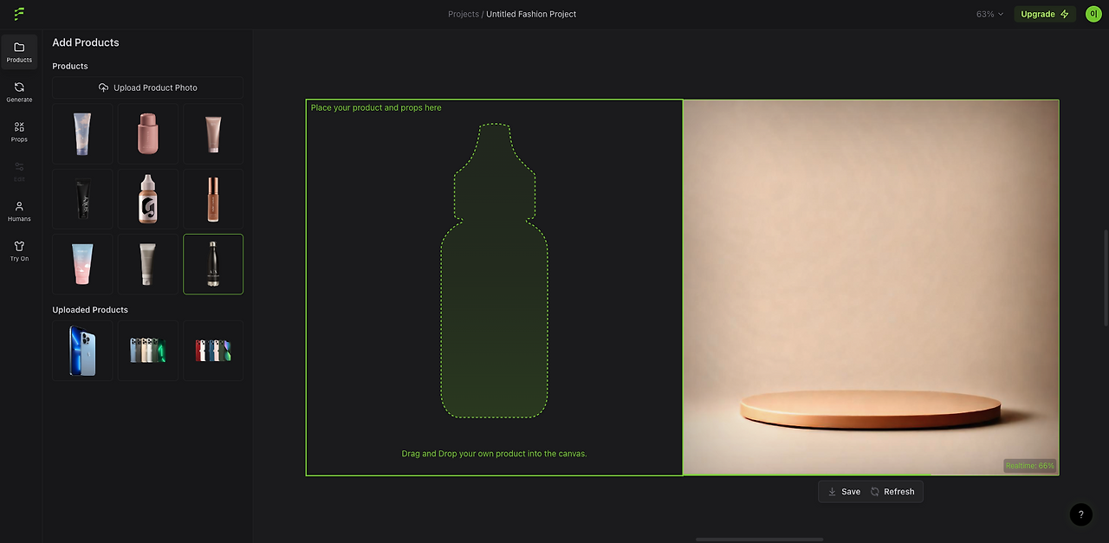Open the Edit sidebar tab

pos(19,171)
